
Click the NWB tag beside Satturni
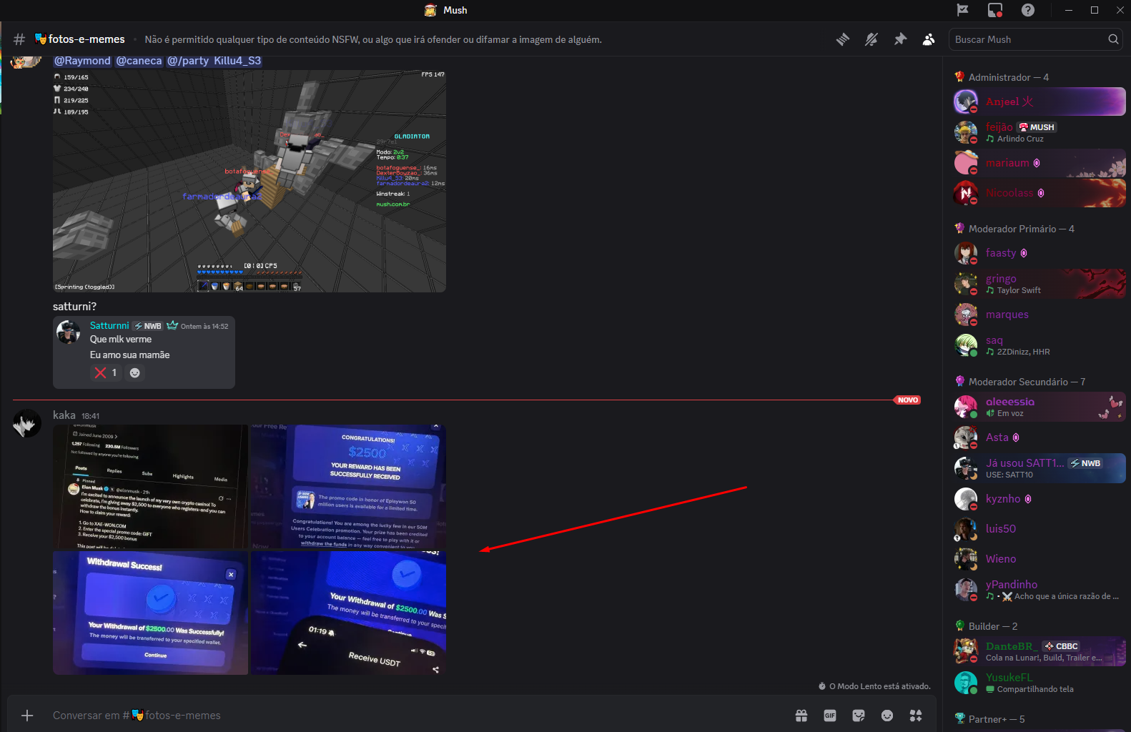coord(148,326)
